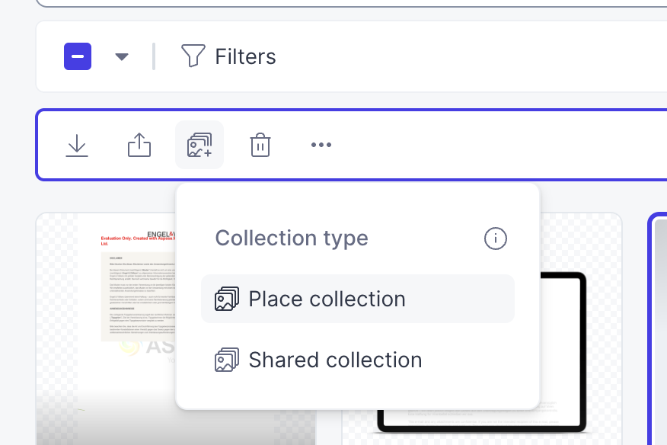Click the trash delete icon

tap(260, 145)
